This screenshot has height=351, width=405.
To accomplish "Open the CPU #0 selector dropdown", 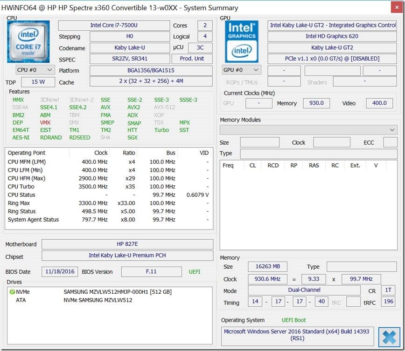I will [x=35, y=70].
